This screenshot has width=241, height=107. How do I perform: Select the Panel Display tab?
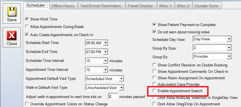pyautogui.click(x=140, y=6)
